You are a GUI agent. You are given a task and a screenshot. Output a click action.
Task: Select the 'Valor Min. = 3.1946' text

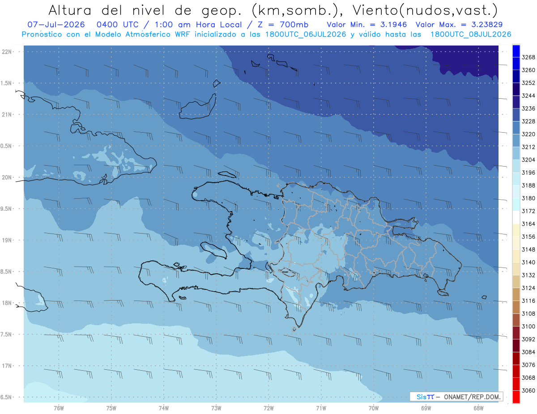tap(367, 25)
